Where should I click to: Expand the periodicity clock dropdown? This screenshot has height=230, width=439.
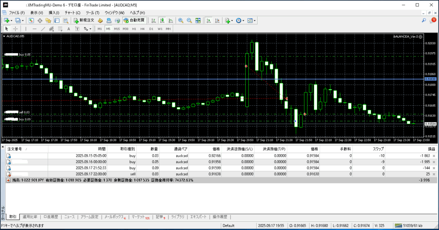[x=244, y=20]
